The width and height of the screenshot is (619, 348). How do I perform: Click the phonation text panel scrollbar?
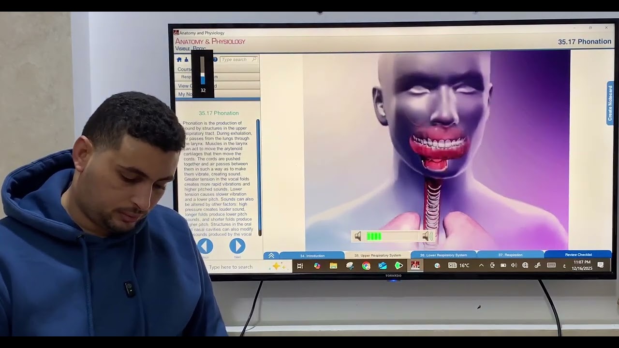(258, 176)
